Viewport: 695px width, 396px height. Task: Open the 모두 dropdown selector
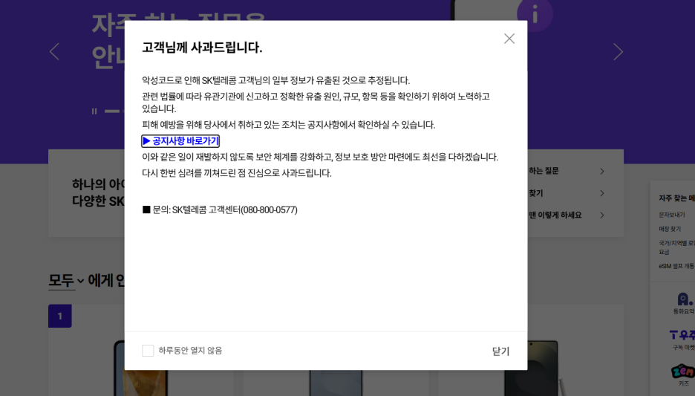[66, 280]
